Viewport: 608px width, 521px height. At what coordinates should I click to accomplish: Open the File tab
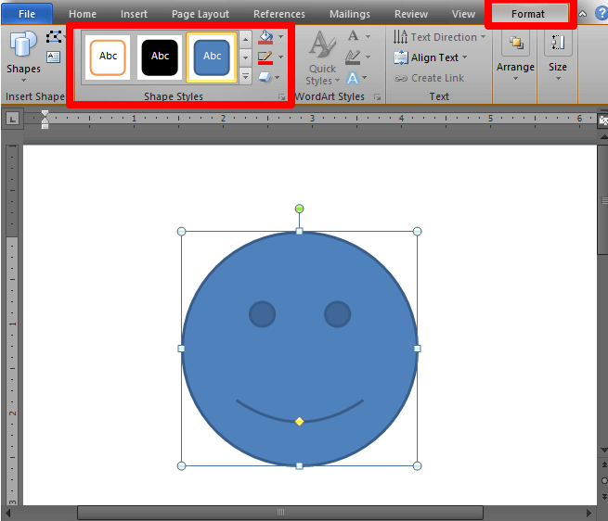point(27,14)
